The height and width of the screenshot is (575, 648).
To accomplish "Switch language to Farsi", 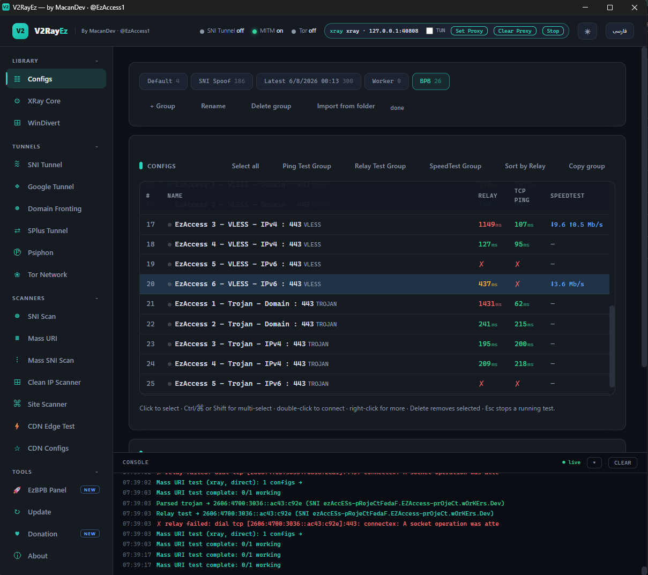I will (620, 31).
